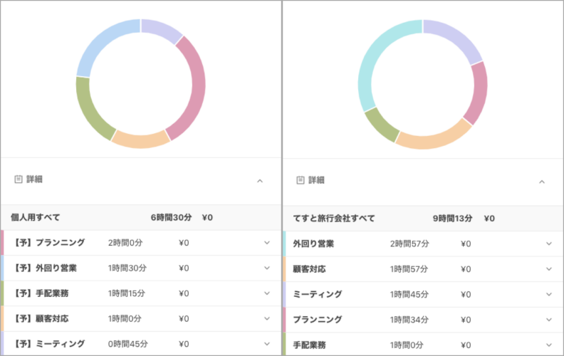The height and width of the screenshot is (356, 564).
Task: Expand the 【予】外回り営業 row chevron
Action: coord(267,268)
